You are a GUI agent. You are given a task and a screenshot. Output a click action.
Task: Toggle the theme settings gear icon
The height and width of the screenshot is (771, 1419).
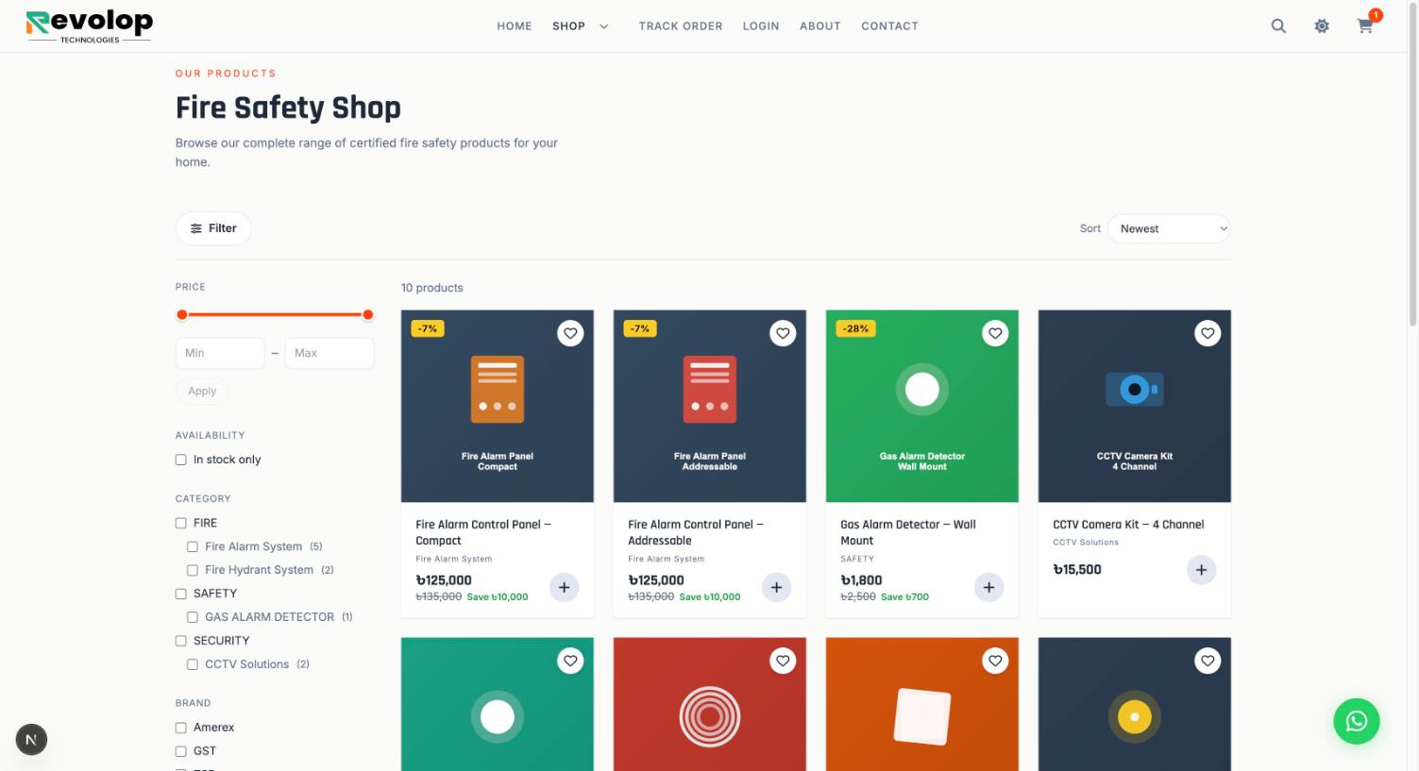tap(1322, 26)
